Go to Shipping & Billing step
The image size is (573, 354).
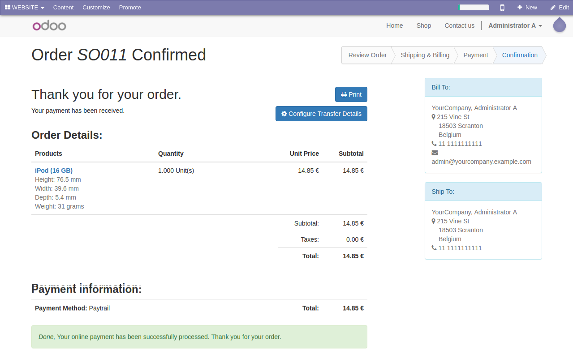coord(425,55)
